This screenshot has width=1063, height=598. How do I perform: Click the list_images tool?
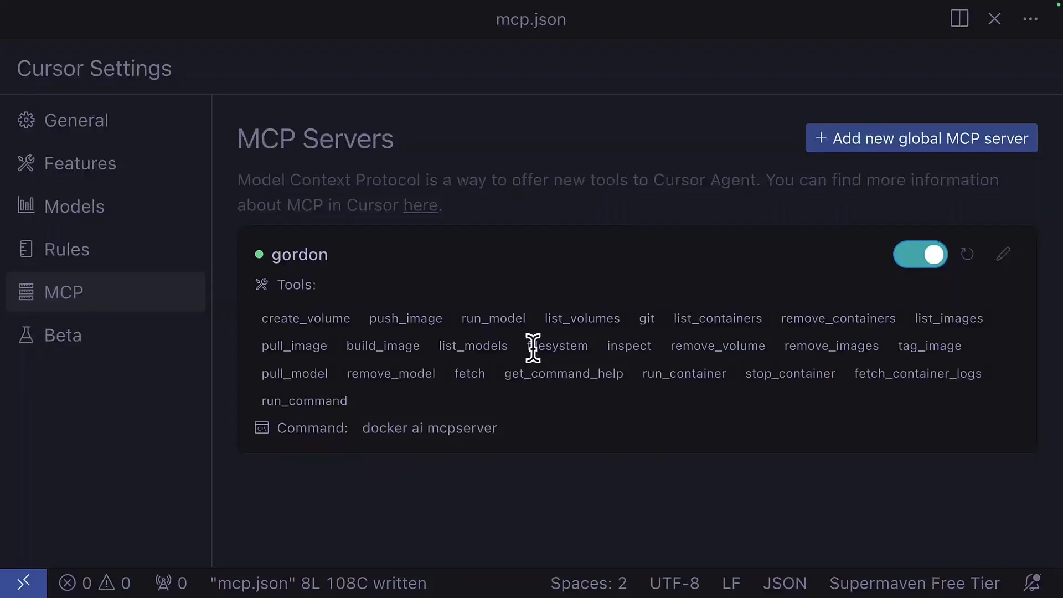point(949,318)
